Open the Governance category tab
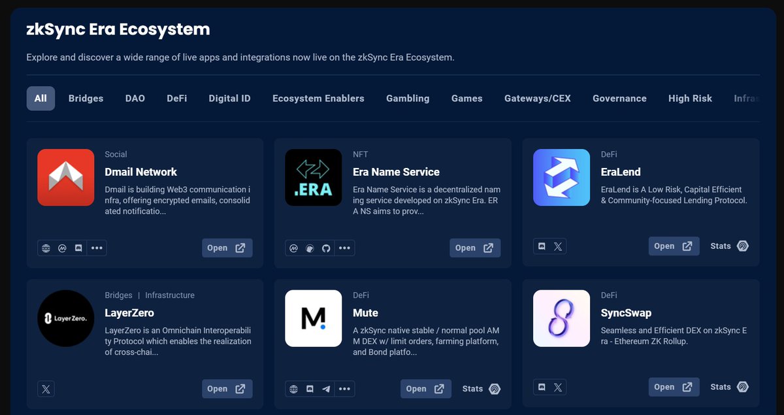The width and height of the screenshot is (784, 415). pyautogui.click(x=619, y=98)
